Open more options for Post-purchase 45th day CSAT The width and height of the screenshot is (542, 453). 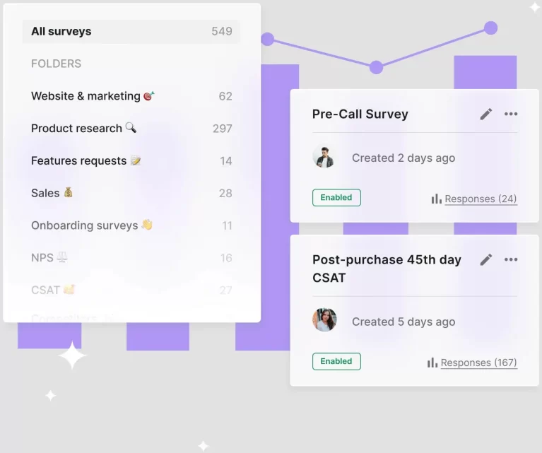pyautogui.click(x=511, y=260)
